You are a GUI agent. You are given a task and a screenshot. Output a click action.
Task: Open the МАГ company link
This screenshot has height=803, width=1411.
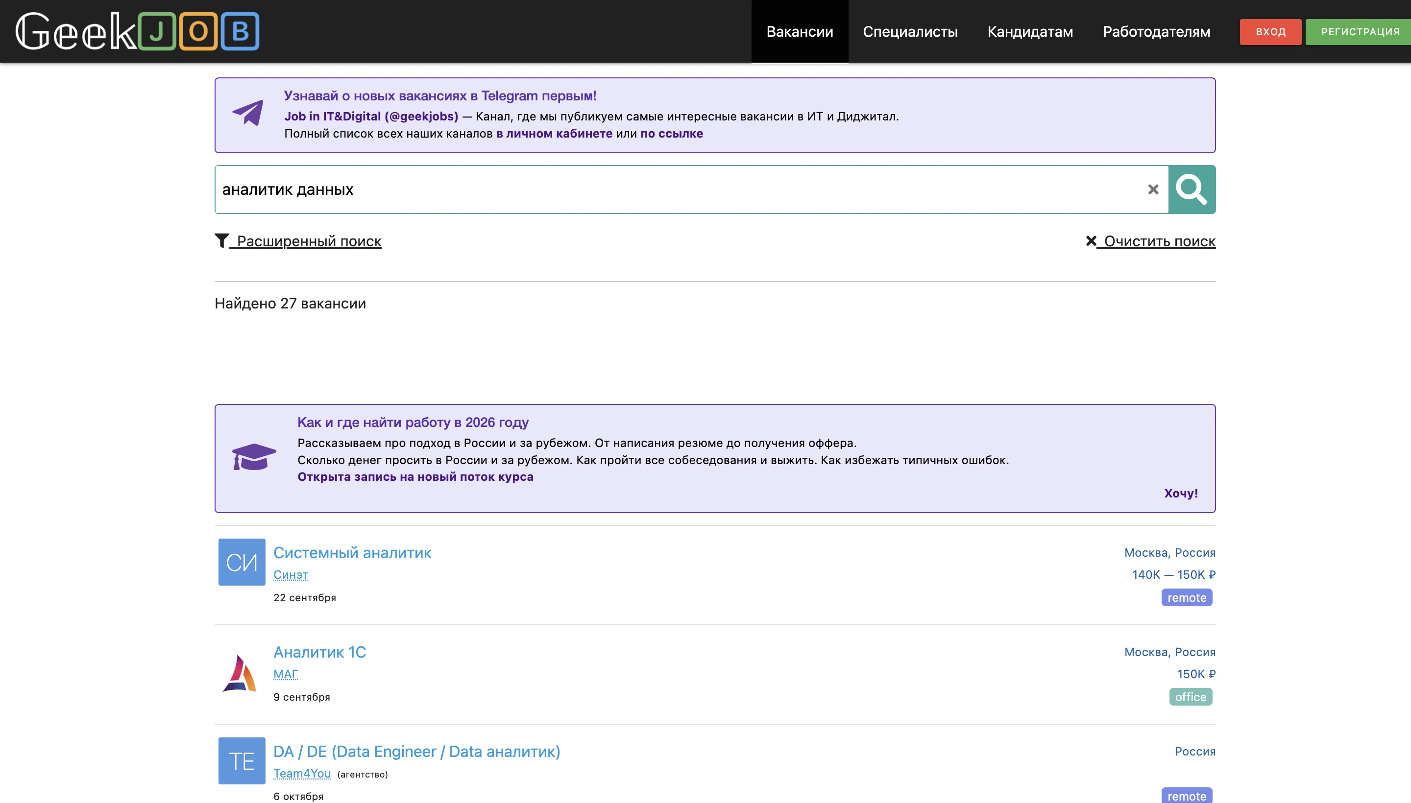[x=285, y=674]
